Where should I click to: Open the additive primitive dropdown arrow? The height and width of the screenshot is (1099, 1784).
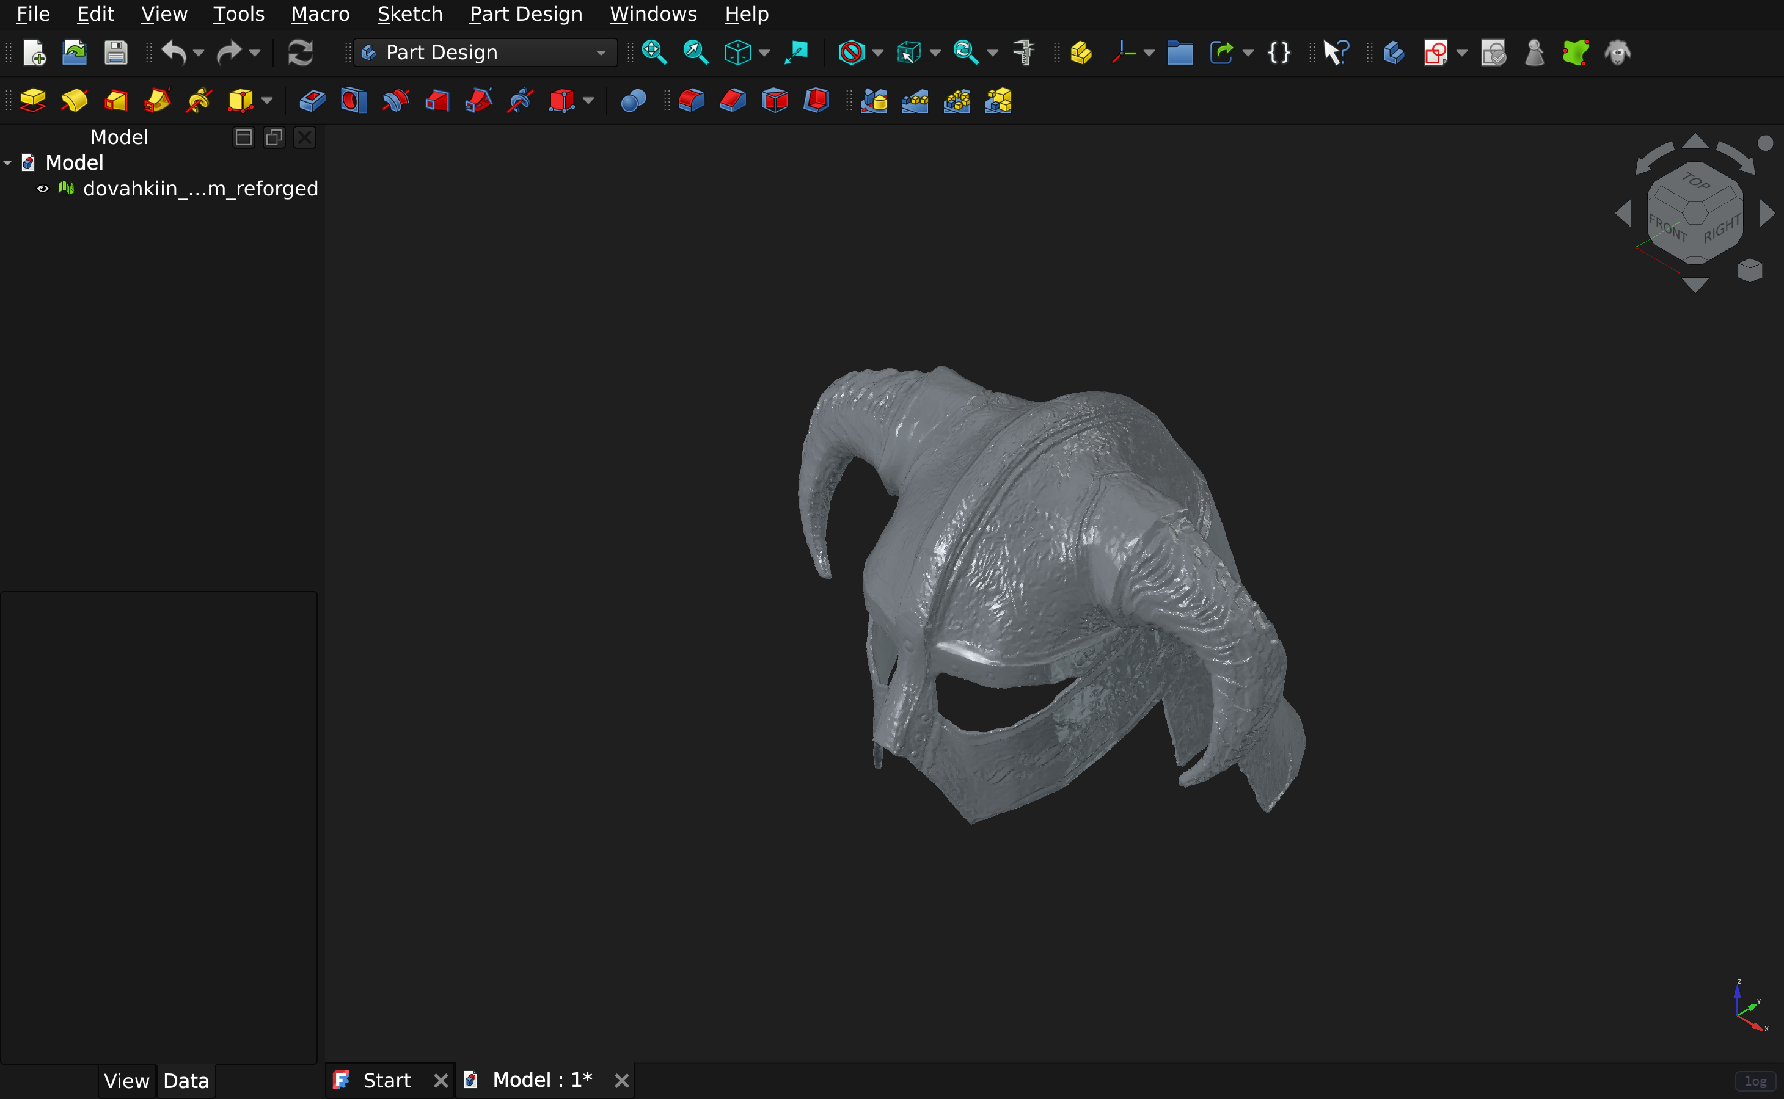click(267, 100)
